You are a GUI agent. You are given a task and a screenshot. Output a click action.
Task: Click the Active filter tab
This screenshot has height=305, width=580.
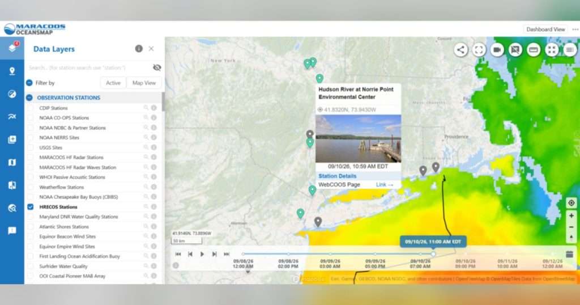point(113,83)
